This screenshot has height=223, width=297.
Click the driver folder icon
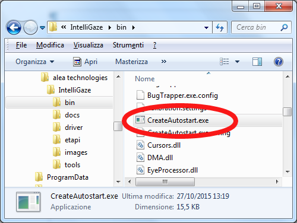(x=56, y=127)
